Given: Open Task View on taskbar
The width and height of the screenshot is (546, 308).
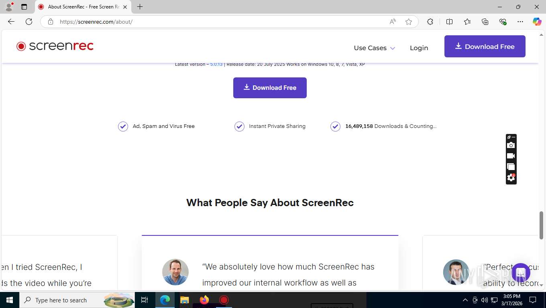Looking at the screenshot, I should click(145, 300).
